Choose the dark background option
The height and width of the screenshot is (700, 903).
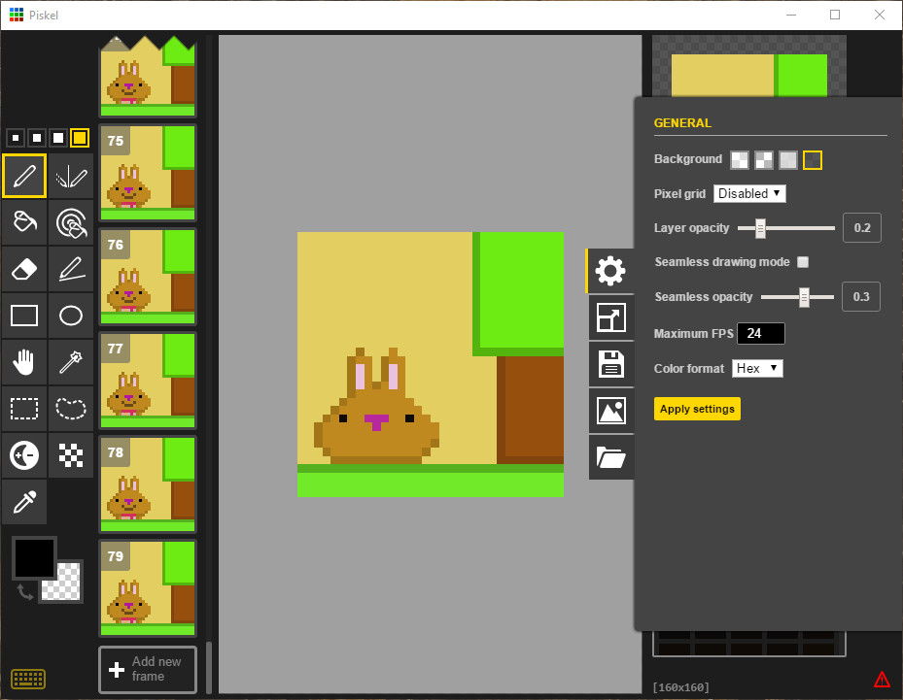(812, 160)
